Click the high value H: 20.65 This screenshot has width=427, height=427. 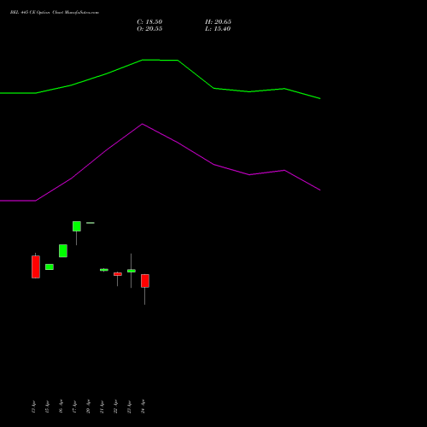(x=218, y=22)
